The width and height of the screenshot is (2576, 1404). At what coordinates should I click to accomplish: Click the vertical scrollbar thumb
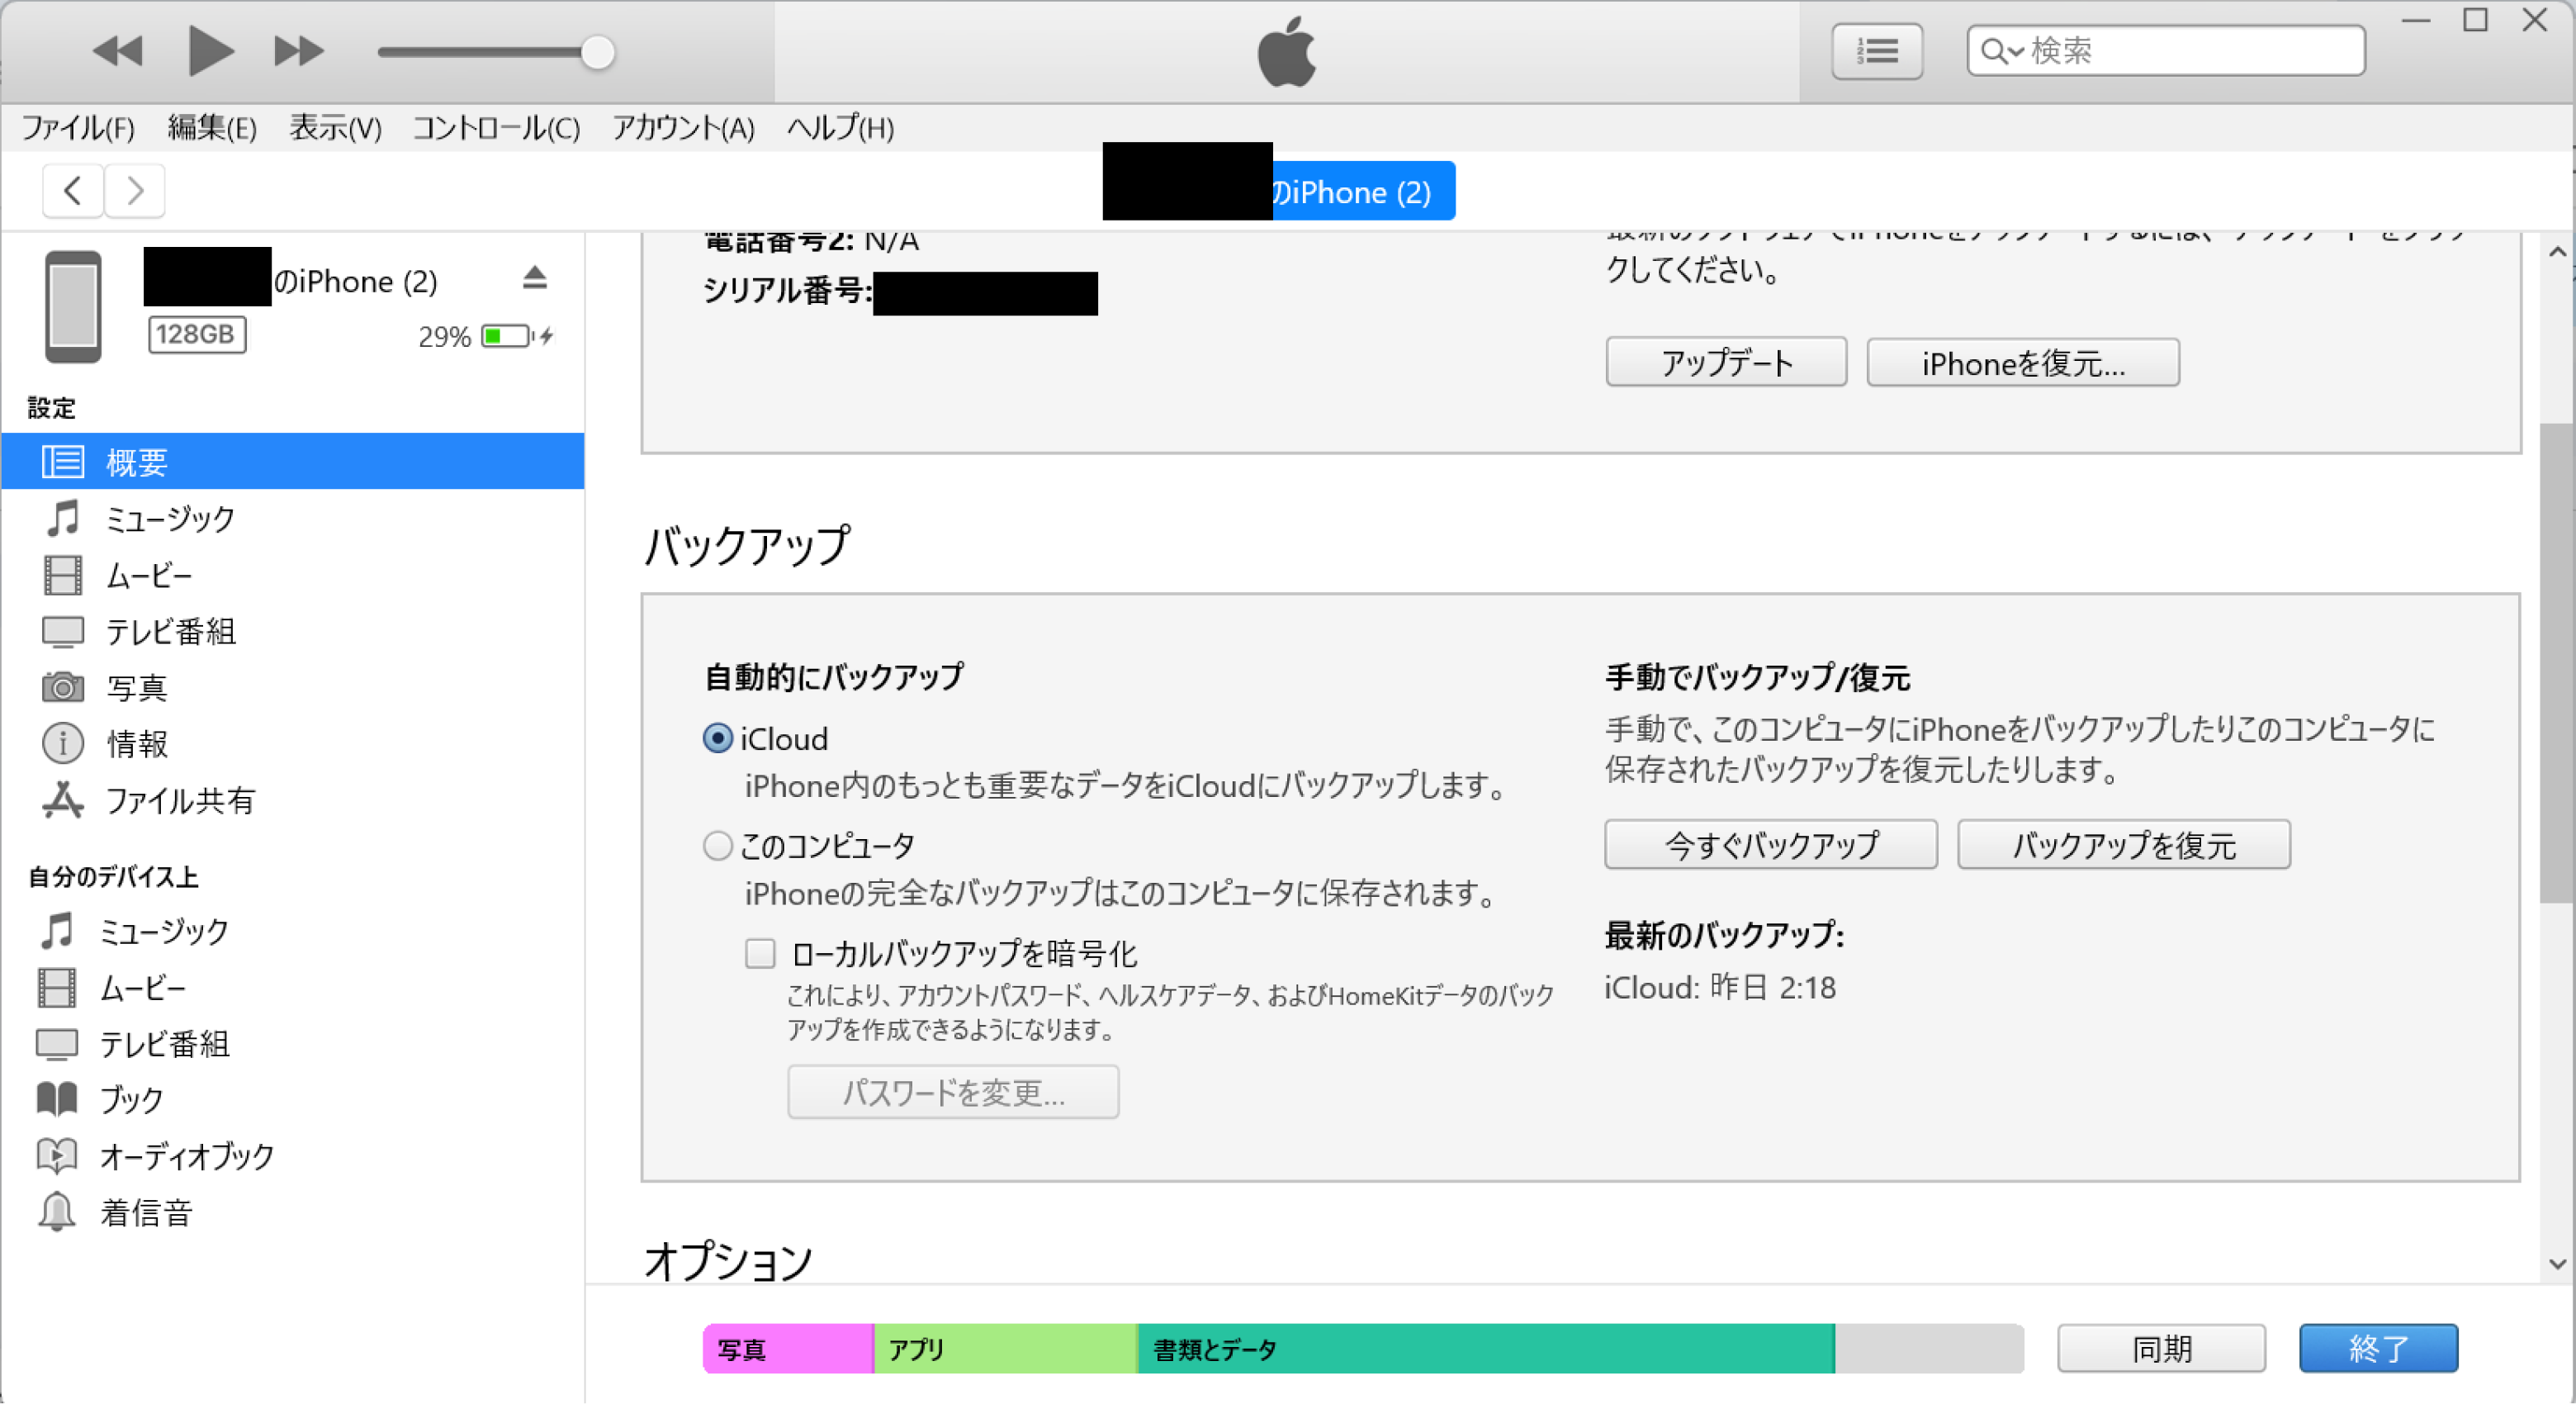(2558, 662)
